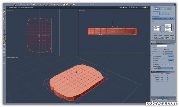Image resolution: width=179 pixels, height=107 pixels.
Task: Click the camera icon in left toolbar
Action: tap(4, 49)
